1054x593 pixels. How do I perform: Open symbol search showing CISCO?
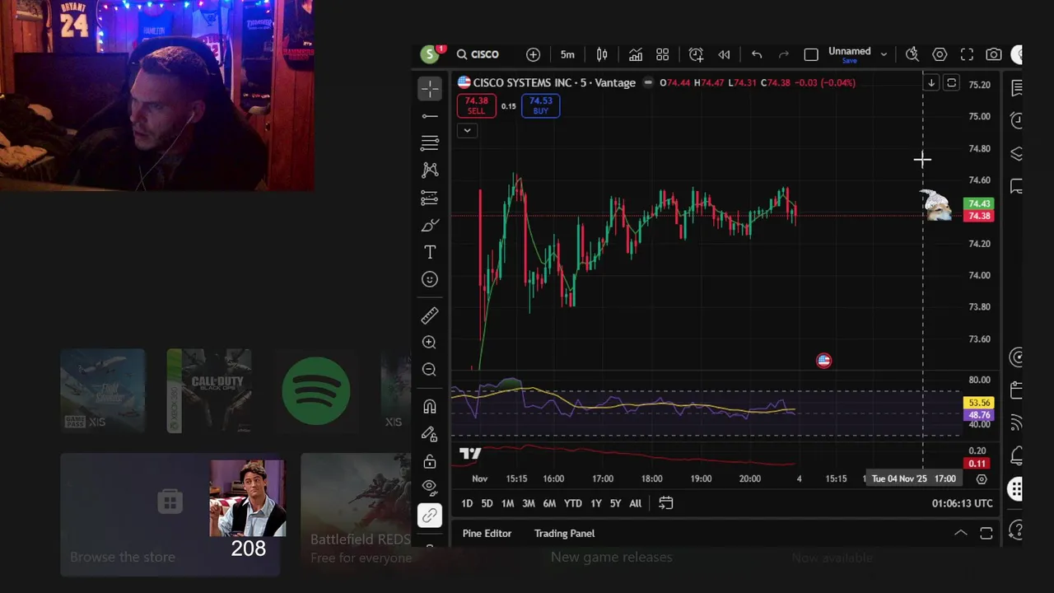coord(478,54)
